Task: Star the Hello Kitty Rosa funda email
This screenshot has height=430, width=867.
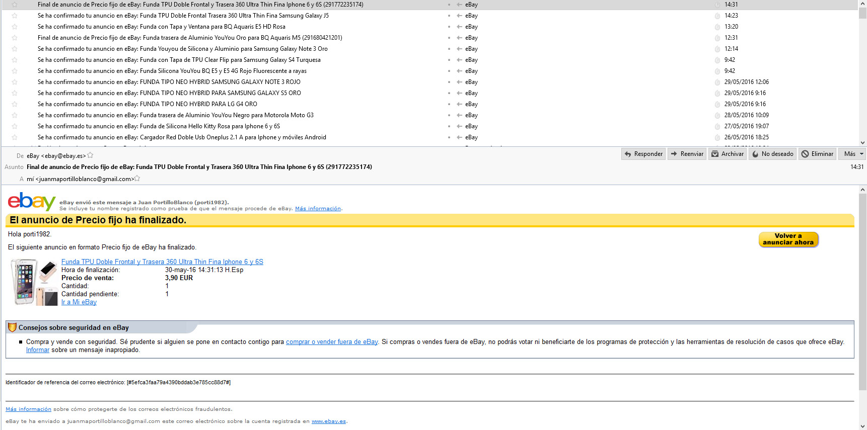Action: (x=15, y=126)
